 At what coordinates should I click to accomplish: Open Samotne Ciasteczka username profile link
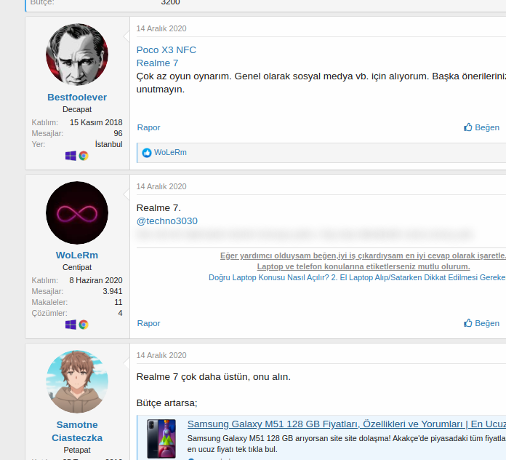point(77,431)
